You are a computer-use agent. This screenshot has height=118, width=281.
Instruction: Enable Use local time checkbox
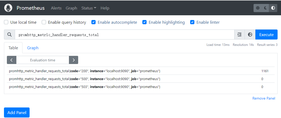pos(6,22)
